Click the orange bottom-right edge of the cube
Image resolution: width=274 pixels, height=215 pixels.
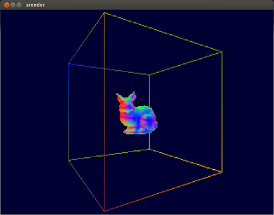click(163, 192)
